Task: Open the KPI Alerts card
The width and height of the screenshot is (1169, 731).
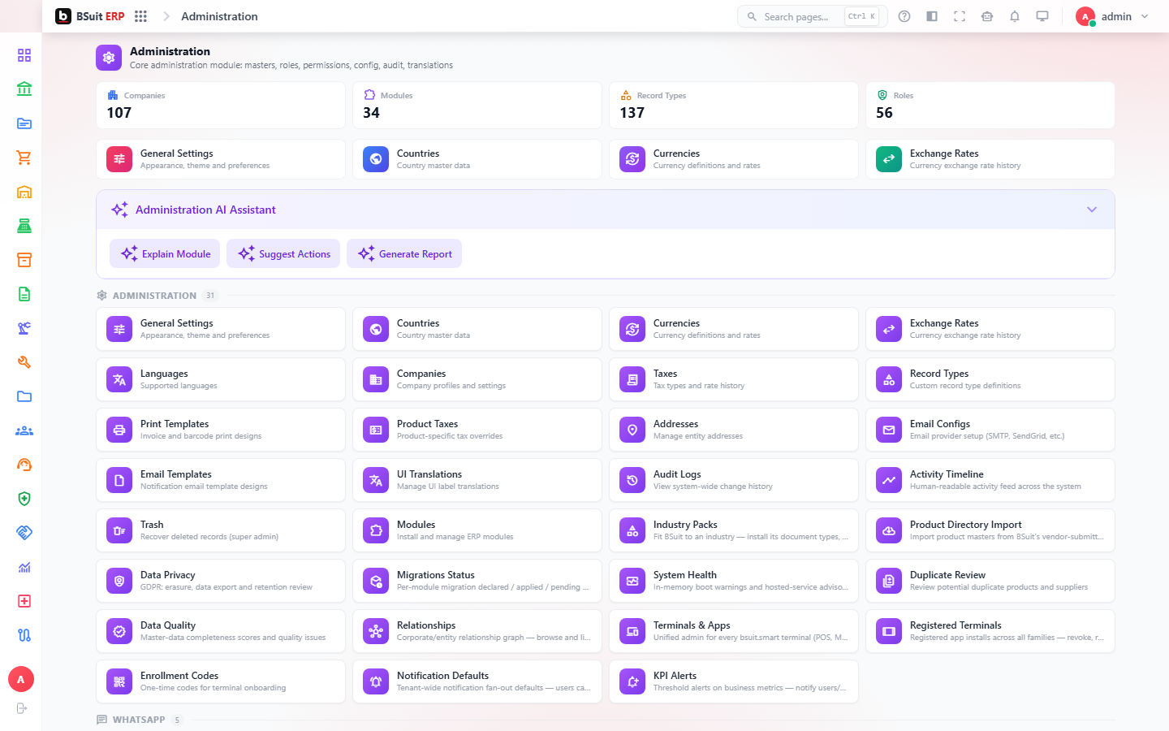Action: [734, 681]
